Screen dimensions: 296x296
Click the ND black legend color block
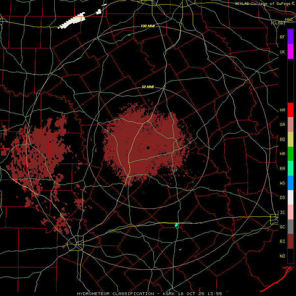click(290, 256)
